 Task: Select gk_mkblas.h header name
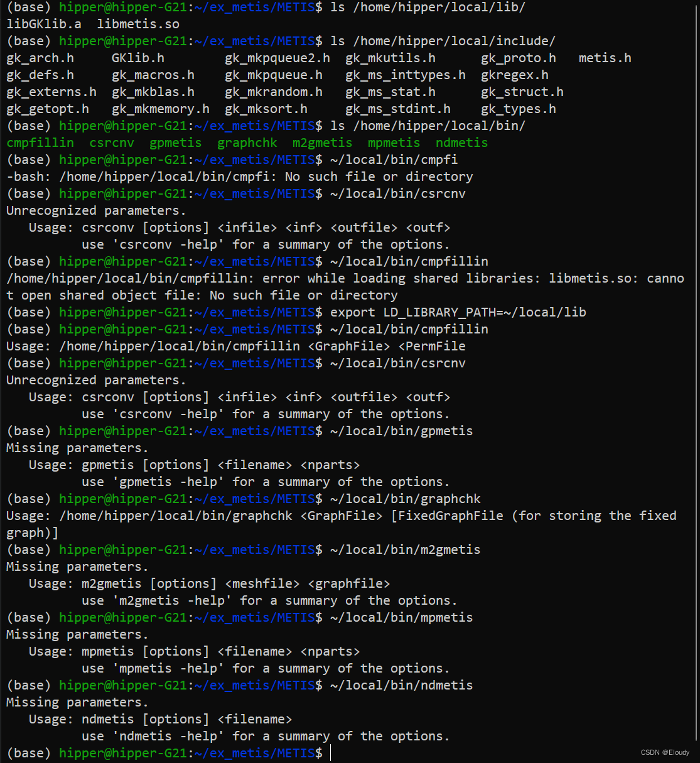click(153, 92)
